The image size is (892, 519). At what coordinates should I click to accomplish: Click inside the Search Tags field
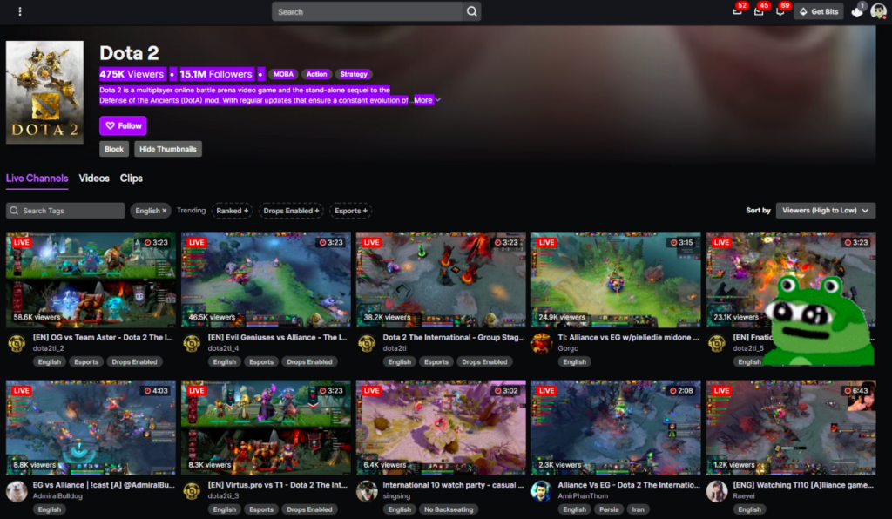70,211
